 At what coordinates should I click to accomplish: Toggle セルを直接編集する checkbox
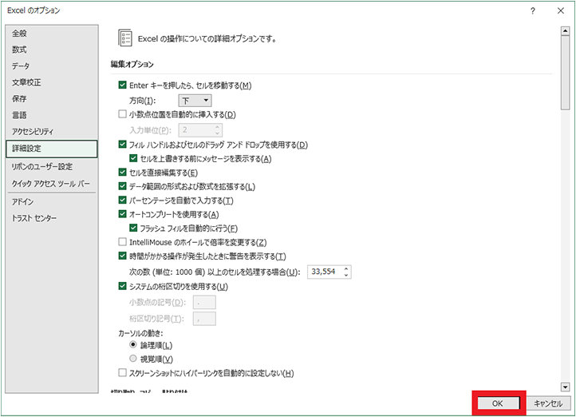[x=122, y=173]
